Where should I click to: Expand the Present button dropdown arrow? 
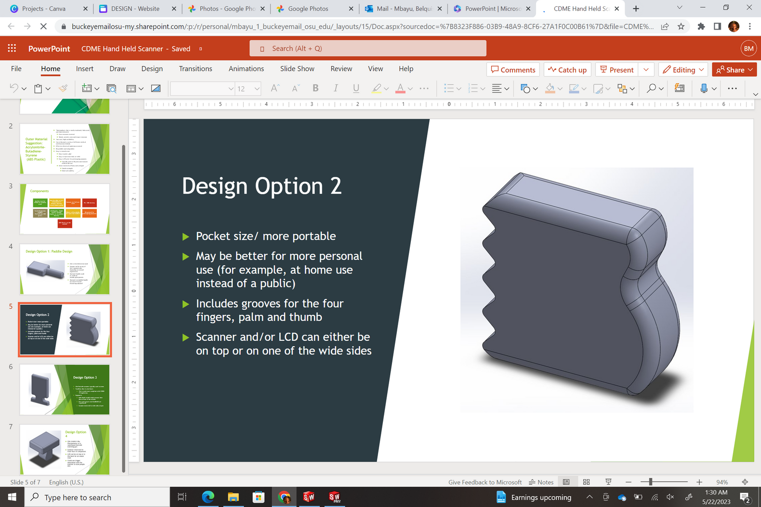point(646,70)
